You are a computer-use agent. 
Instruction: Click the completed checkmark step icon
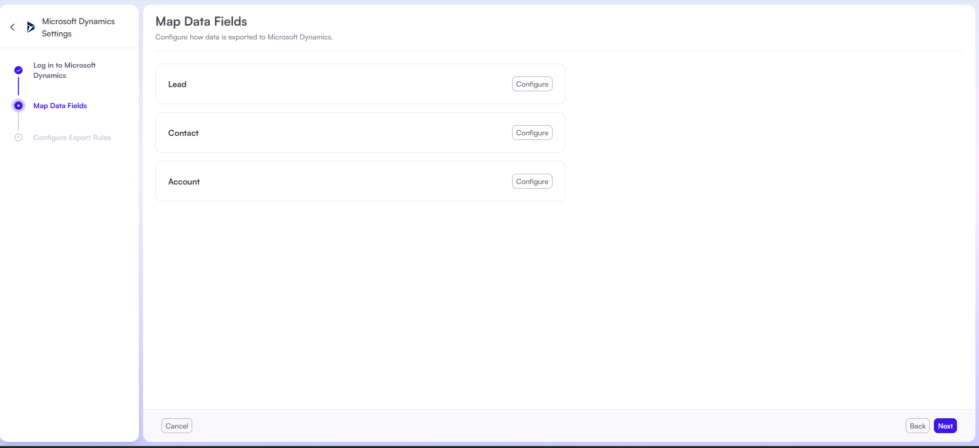tap(18, 70)
